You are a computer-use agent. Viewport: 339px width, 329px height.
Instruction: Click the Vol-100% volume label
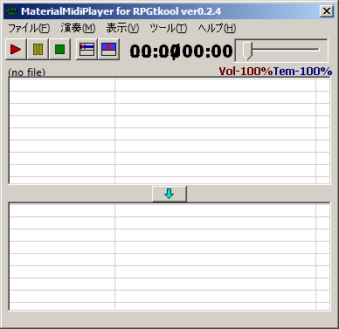pos(246,71)
